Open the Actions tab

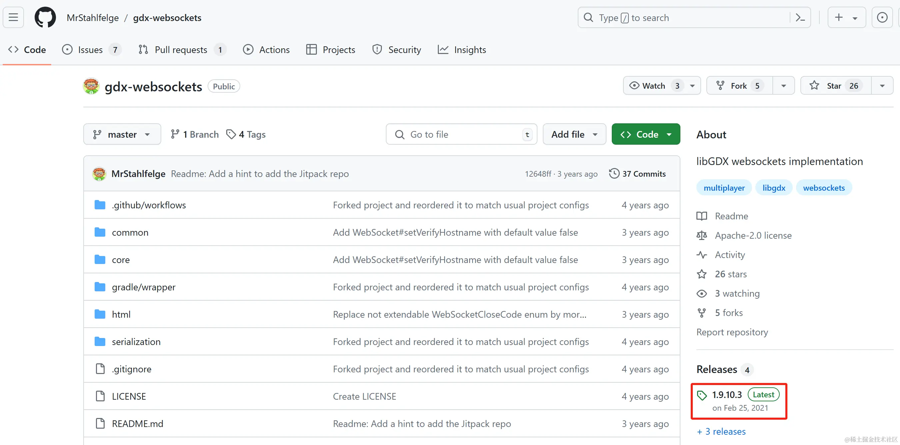click(266, 50)
